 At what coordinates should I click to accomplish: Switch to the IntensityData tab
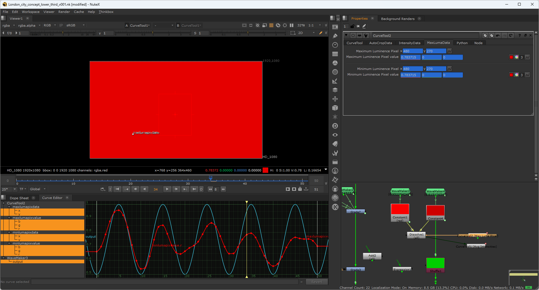[x=409, y=43]
